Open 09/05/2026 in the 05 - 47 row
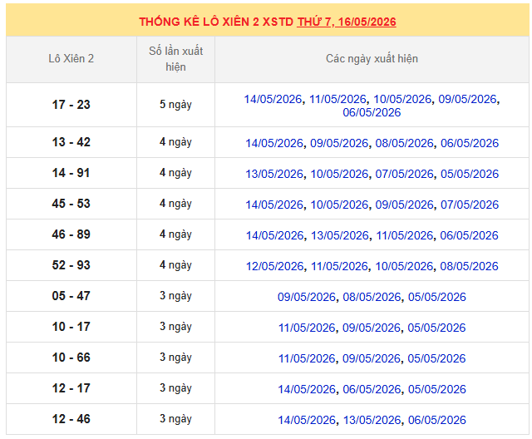 pos(307,297)
